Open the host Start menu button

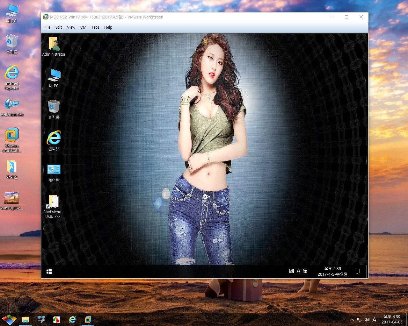pyautogui.click(x=9, y=320)
